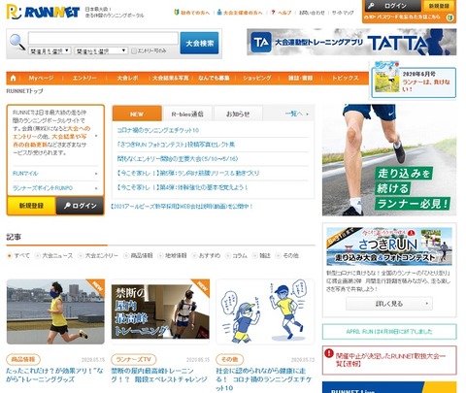Click the TA app logo in banner

(261, 42)
